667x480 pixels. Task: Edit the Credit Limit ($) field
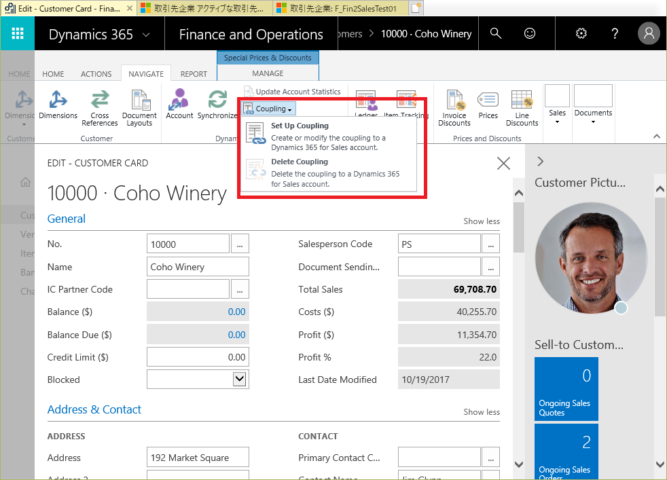(198, 357)
